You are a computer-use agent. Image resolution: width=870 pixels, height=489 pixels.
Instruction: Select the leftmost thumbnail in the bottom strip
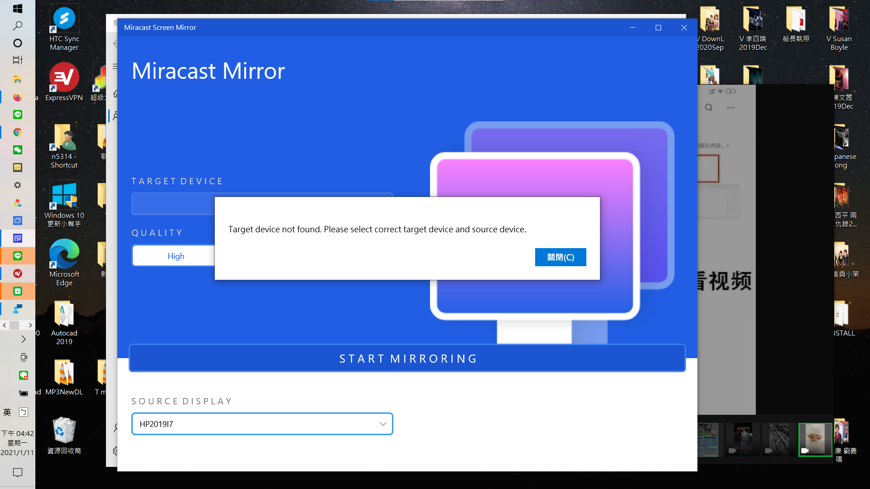(708, 439)
